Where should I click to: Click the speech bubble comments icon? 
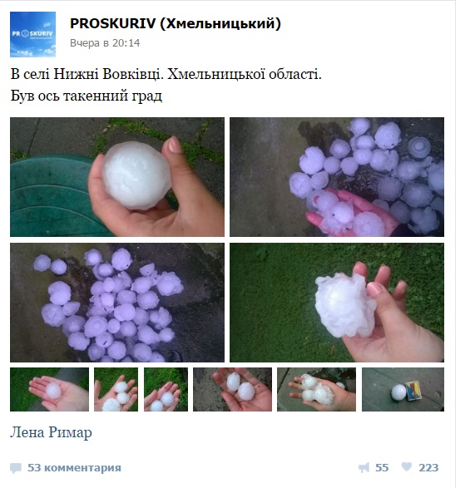[16, 468]
